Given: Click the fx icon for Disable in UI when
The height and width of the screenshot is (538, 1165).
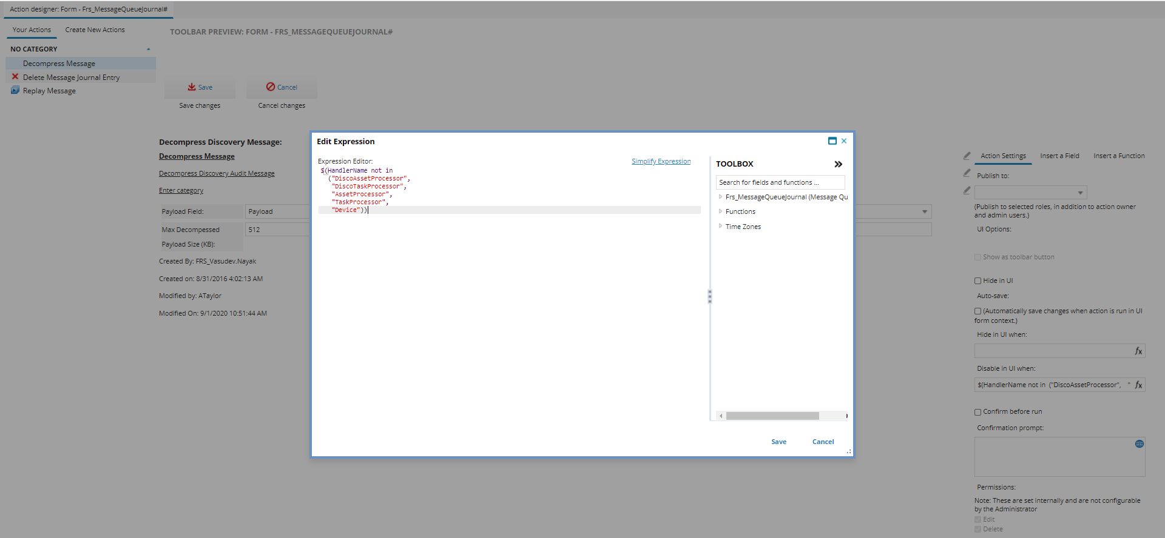Looking at the screenshot, I should click(1138, 385).
